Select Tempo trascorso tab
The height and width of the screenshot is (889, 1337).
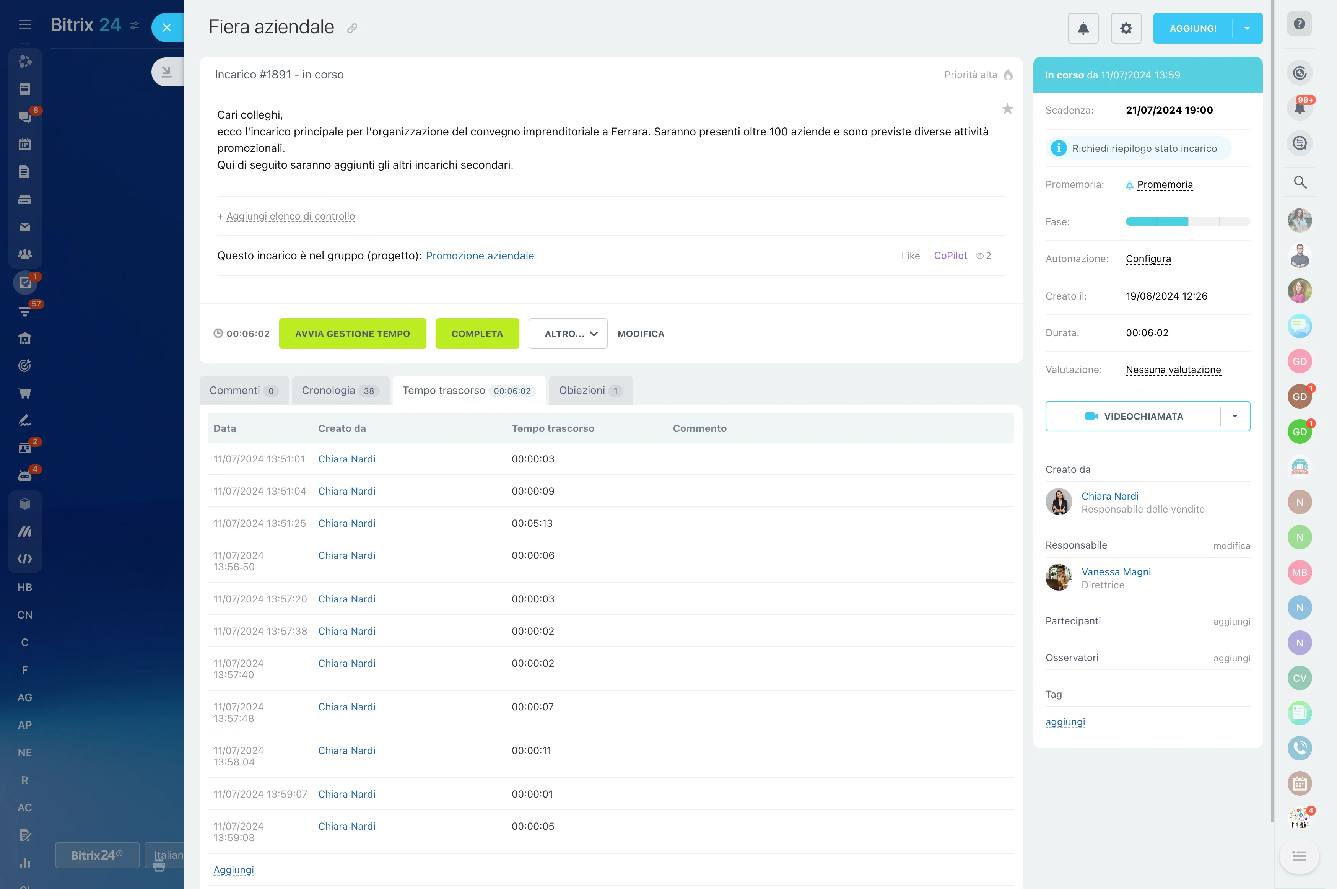point(469,390)
